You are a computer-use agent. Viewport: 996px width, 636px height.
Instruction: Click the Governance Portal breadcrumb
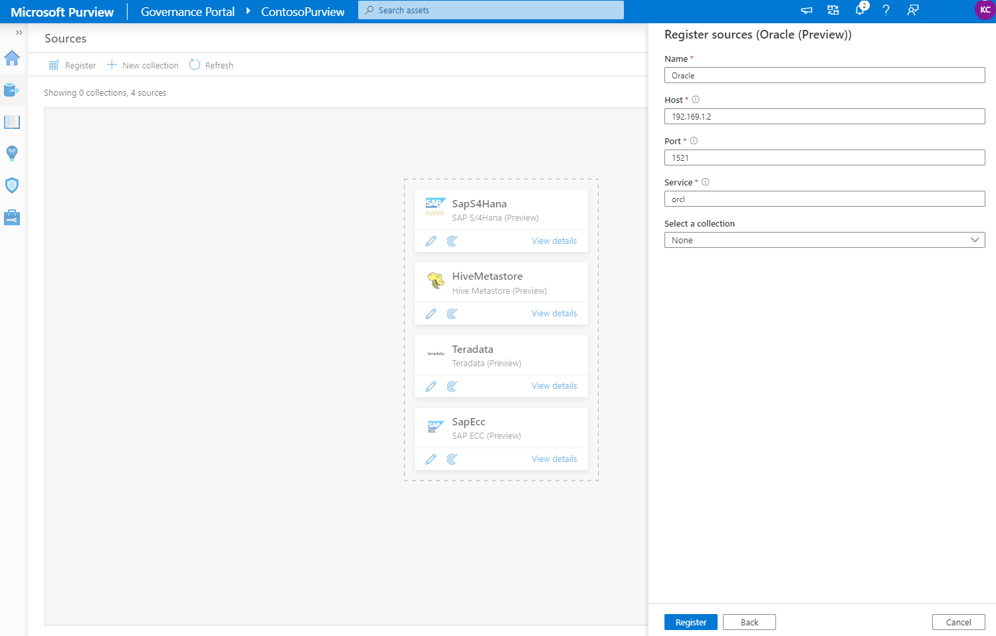[187, 12]
